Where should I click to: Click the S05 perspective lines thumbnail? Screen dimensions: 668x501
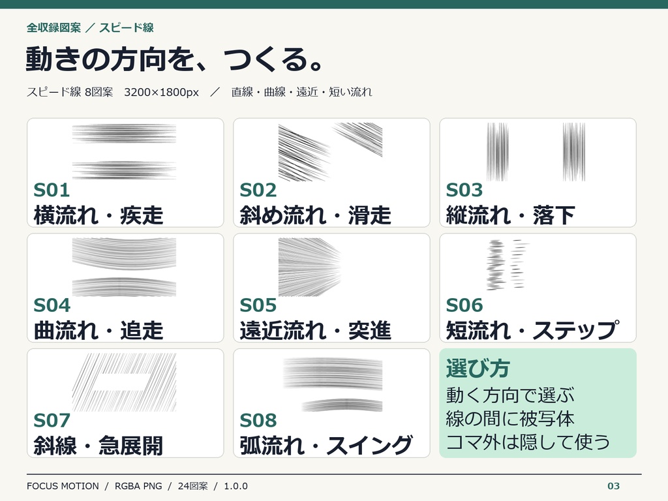[x=310, y=267]
